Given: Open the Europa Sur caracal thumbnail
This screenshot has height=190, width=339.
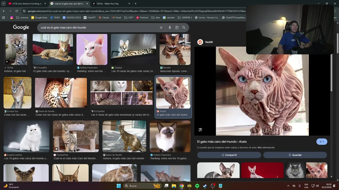Looking at the screenshot, I should pos(17,93).
